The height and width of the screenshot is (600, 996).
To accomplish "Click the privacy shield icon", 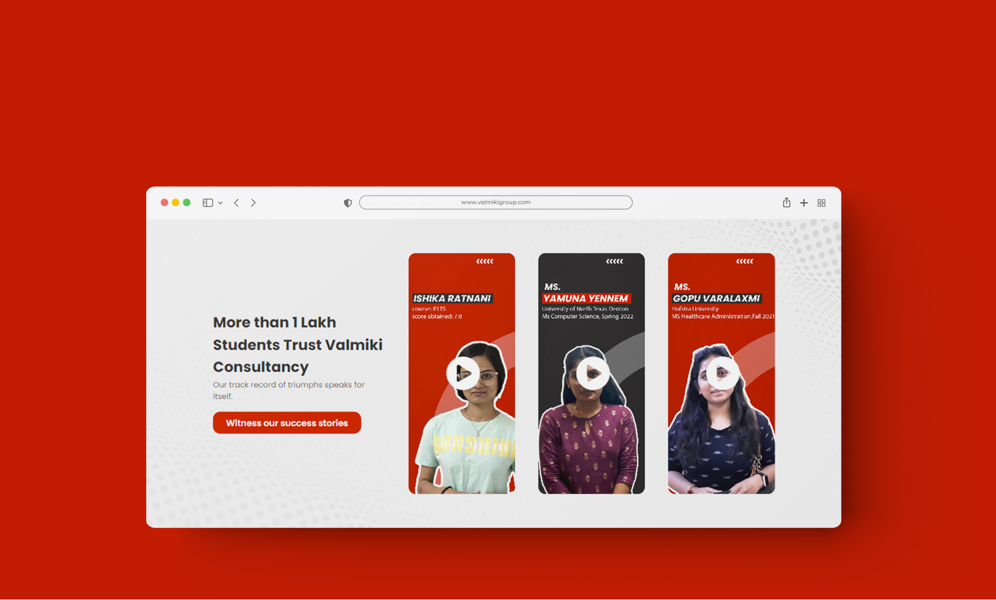I will [x=348, y=203].
